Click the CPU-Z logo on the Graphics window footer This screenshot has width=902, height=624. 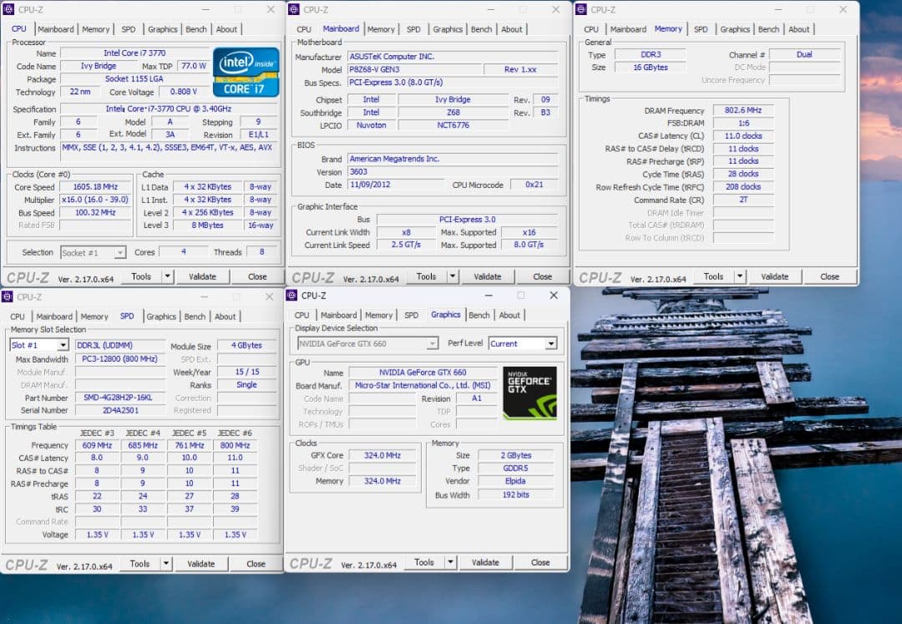click(x=310, y=561)
